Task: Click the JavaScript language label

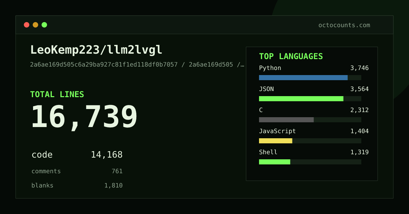Action: pyautogui.click(x=277, y=131)
